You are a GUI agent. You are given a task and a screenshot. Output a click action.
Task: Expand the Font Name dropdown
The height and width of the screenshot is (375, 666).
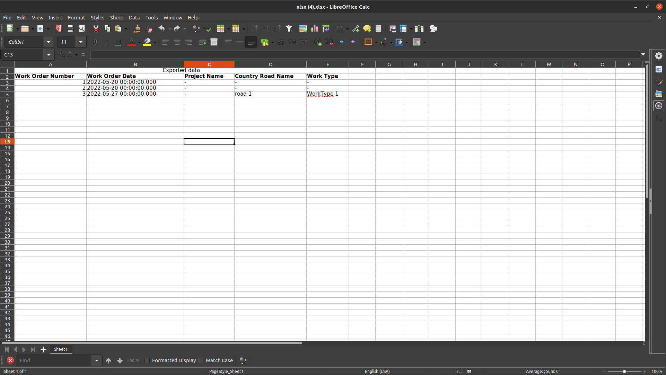49,42
